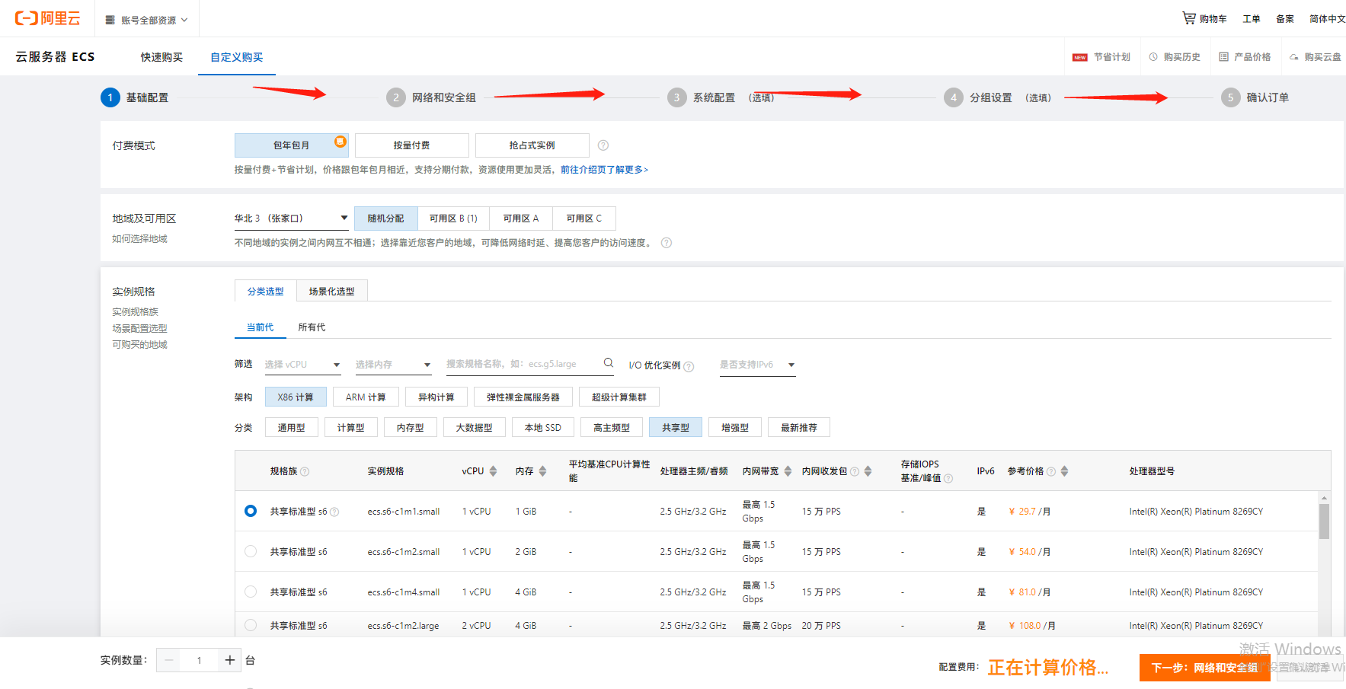
Task: Open 如何选择地域 link
Action: (140, 239)
